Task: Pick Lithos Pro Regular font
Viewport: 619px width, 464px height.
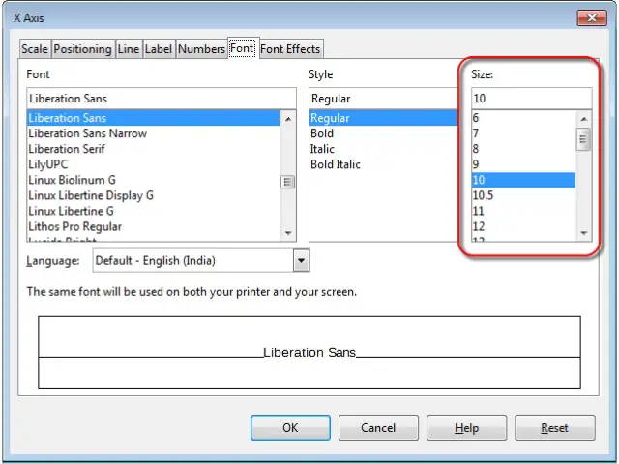Action: [x=153, y=226]
